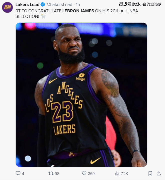Viewport: 165px width, 180px height.
Task: Open the 1h timestamp link
Action: click(78, 5)
